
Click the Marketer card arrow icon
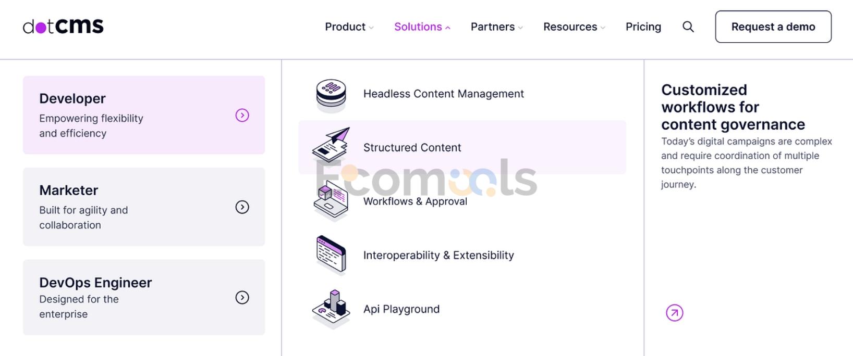click(x=242, y=207)
